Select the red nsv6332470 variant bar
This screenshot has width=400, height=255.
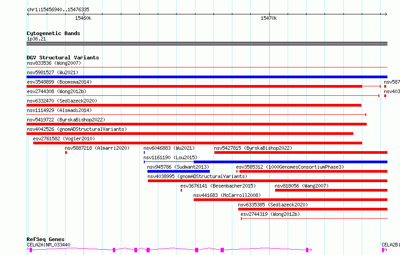[x=194, y=105]
